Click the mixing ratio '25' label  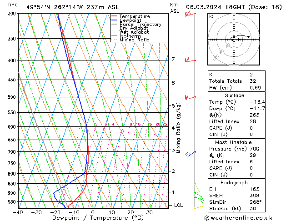[x=165, y=124]
